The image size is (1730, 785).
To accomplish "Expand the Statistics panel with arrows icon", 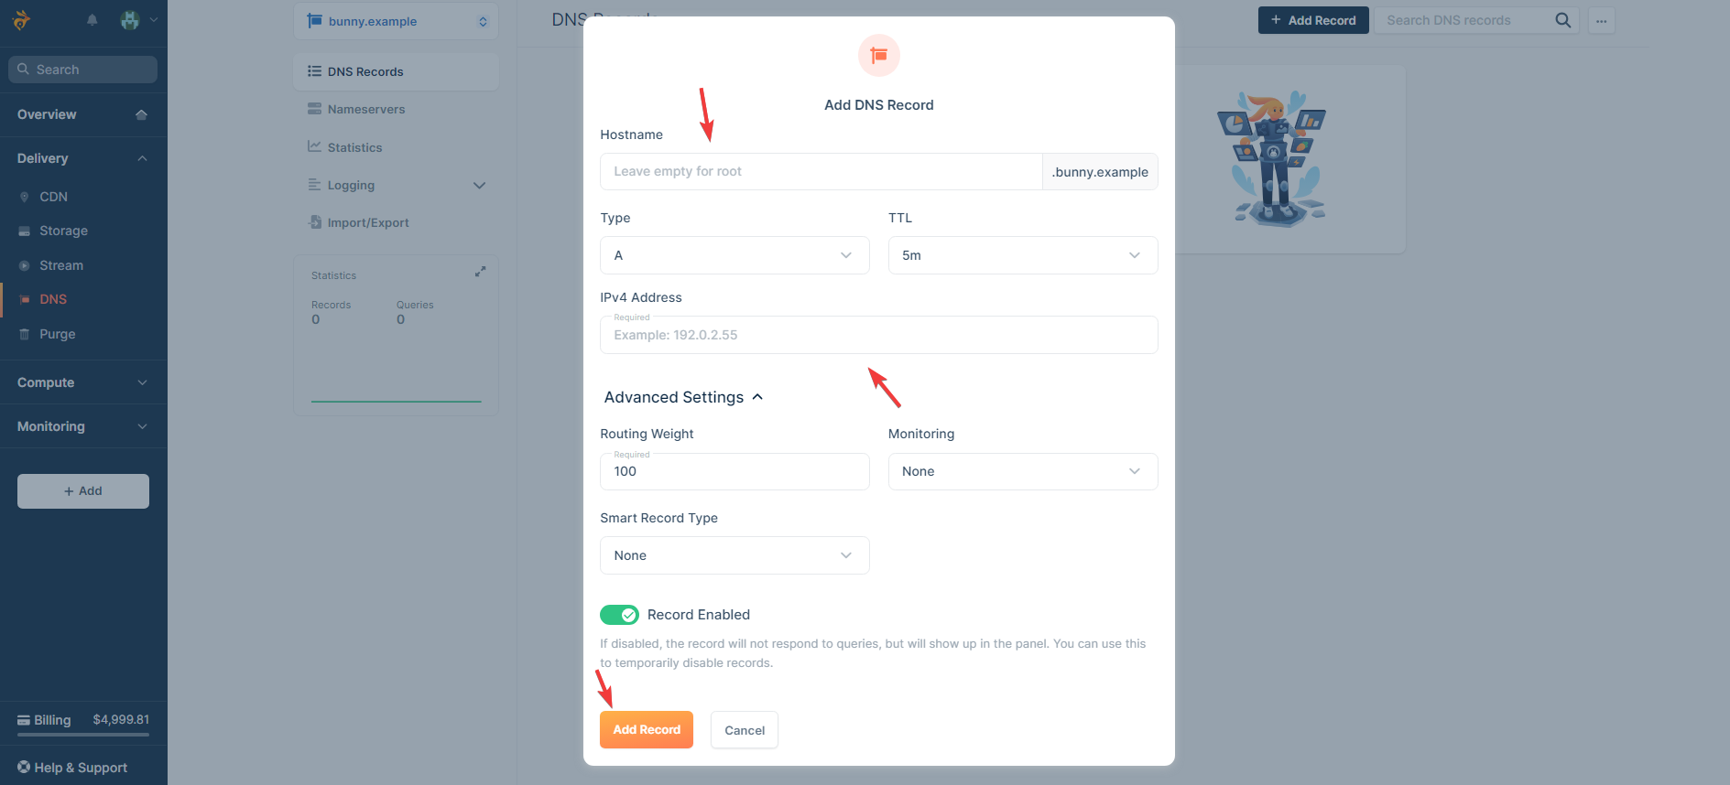I will pyautogui.click(x=480, y=272).
